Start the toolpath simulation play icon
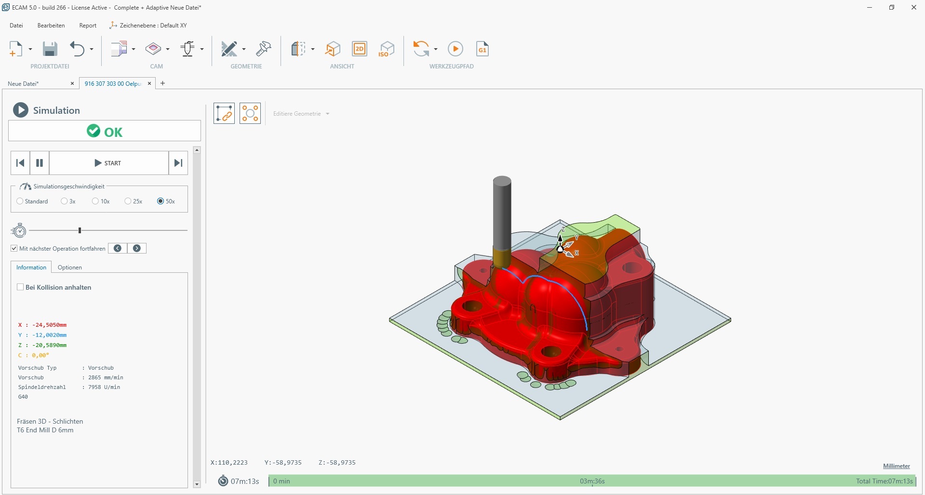This screenshot has width=925, height=495. (455, 49)
